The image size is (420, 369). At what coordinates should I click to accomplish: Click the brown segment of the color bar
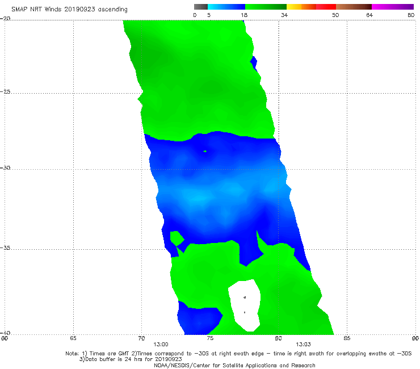pos(354,7)
